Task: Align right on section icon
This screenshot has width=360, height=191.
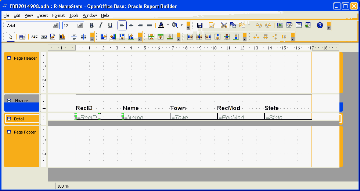Action: (113, 37)
